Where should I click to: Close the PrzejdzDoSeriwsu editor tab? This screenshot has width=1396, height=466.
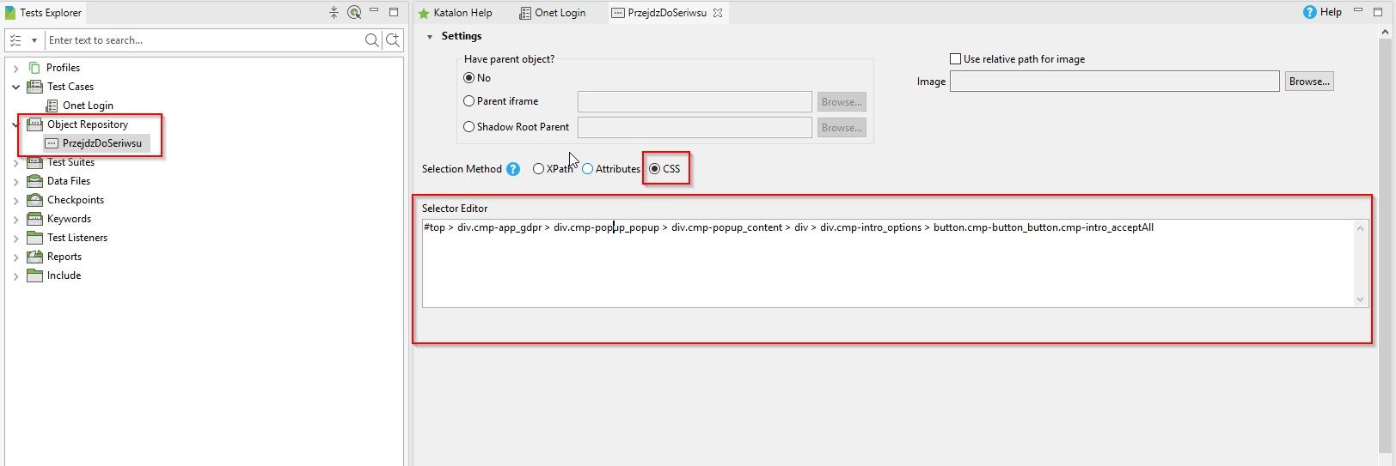point(718,13)
